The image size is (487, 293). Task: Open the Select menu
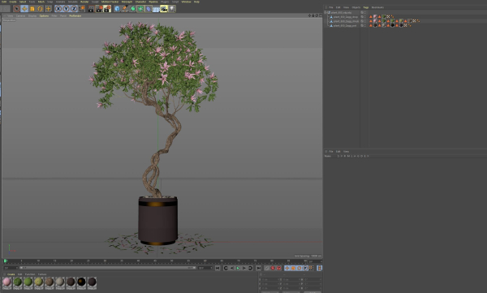coord(23,2)
